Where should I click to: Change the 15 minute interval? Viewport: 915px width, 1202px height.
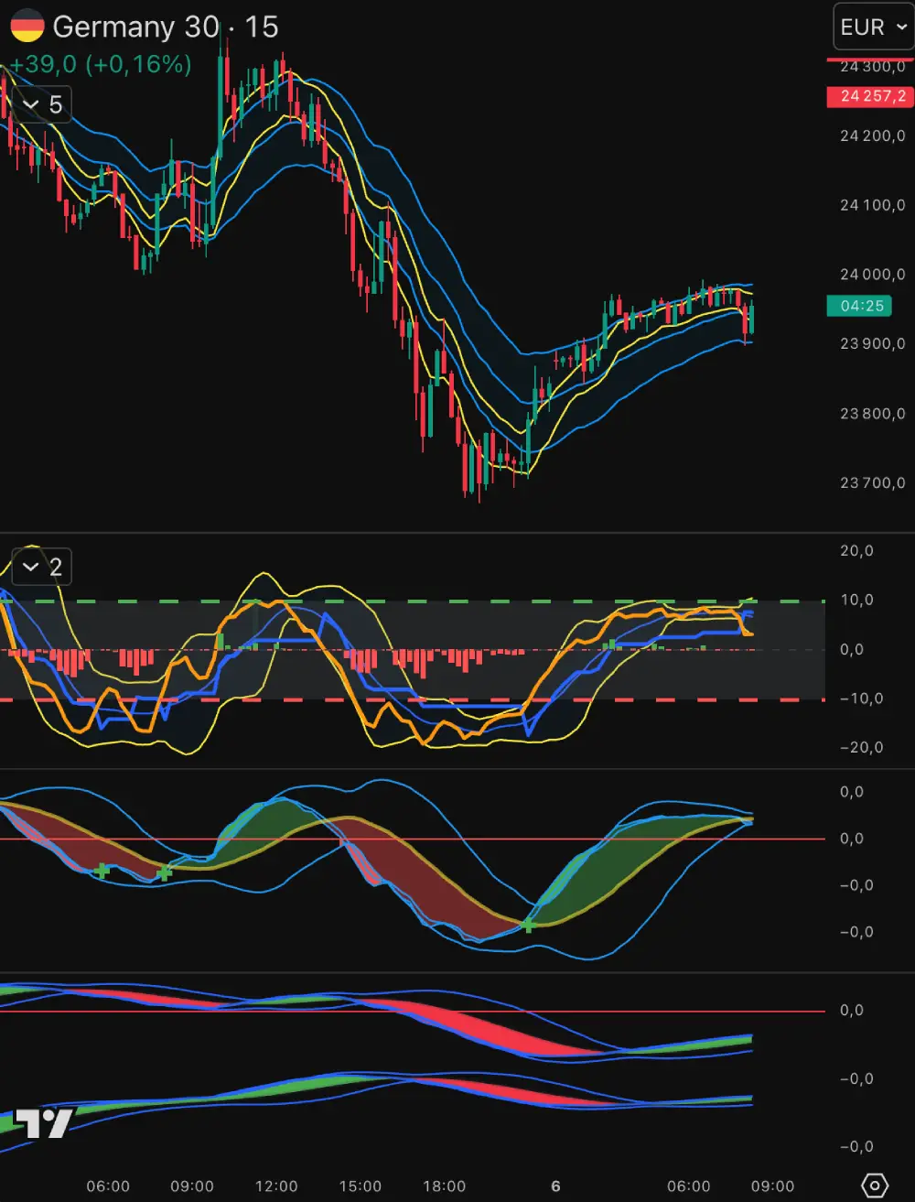click(x=262, y=27)
